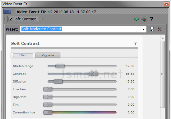Viewport: 171px width, 119px height.
Task: Open the Plug-In Chain editor icon
Action: (136, 19)
